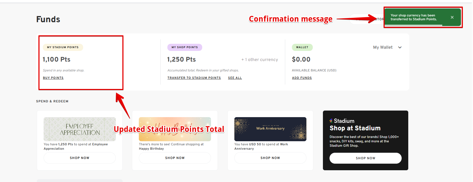Click the confirmation toast message text

414,17
